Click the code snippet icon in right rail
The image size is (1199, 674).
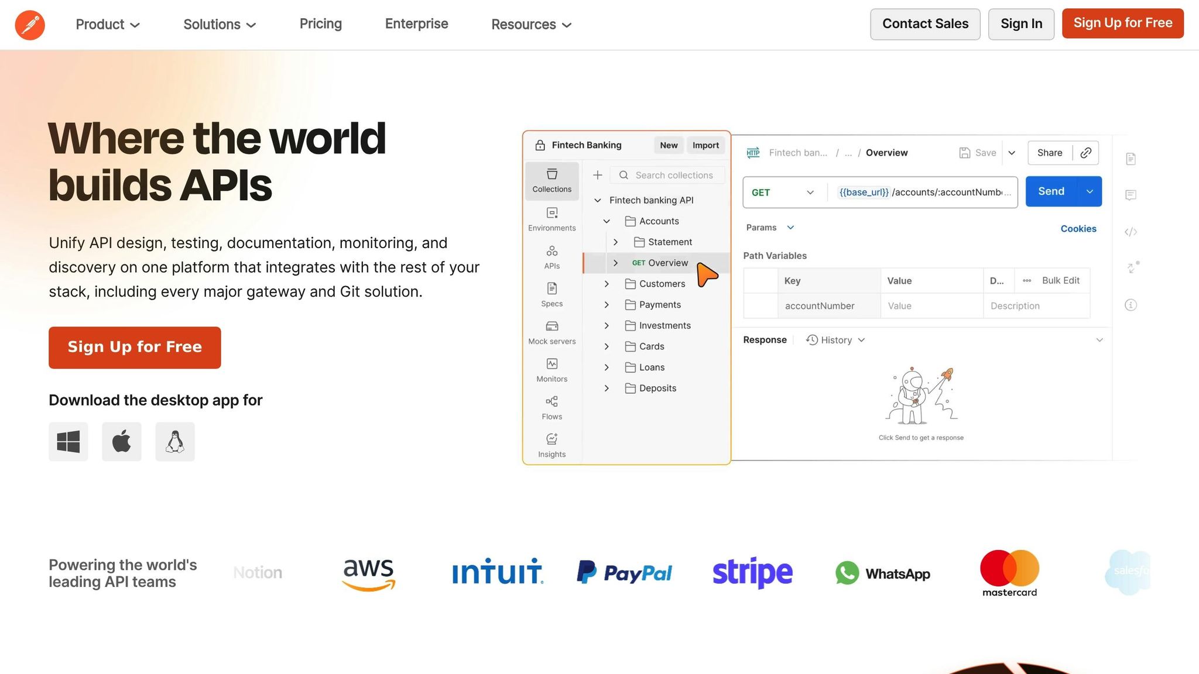(x=1131, y=232)
